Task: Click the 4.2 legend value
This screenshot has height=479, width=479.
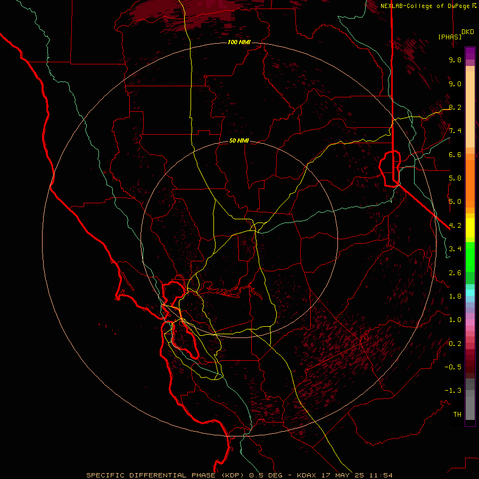Action: click(x=455, y=226)
